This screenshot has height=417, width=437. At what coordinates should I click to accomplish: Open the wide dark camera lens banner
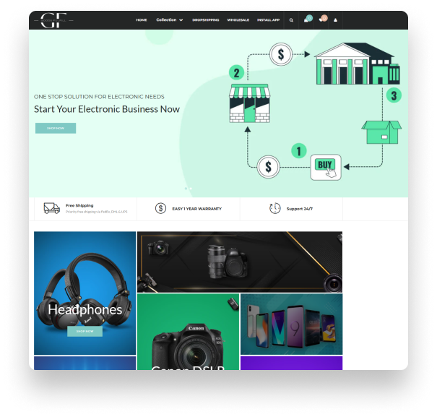pos(240,262)
